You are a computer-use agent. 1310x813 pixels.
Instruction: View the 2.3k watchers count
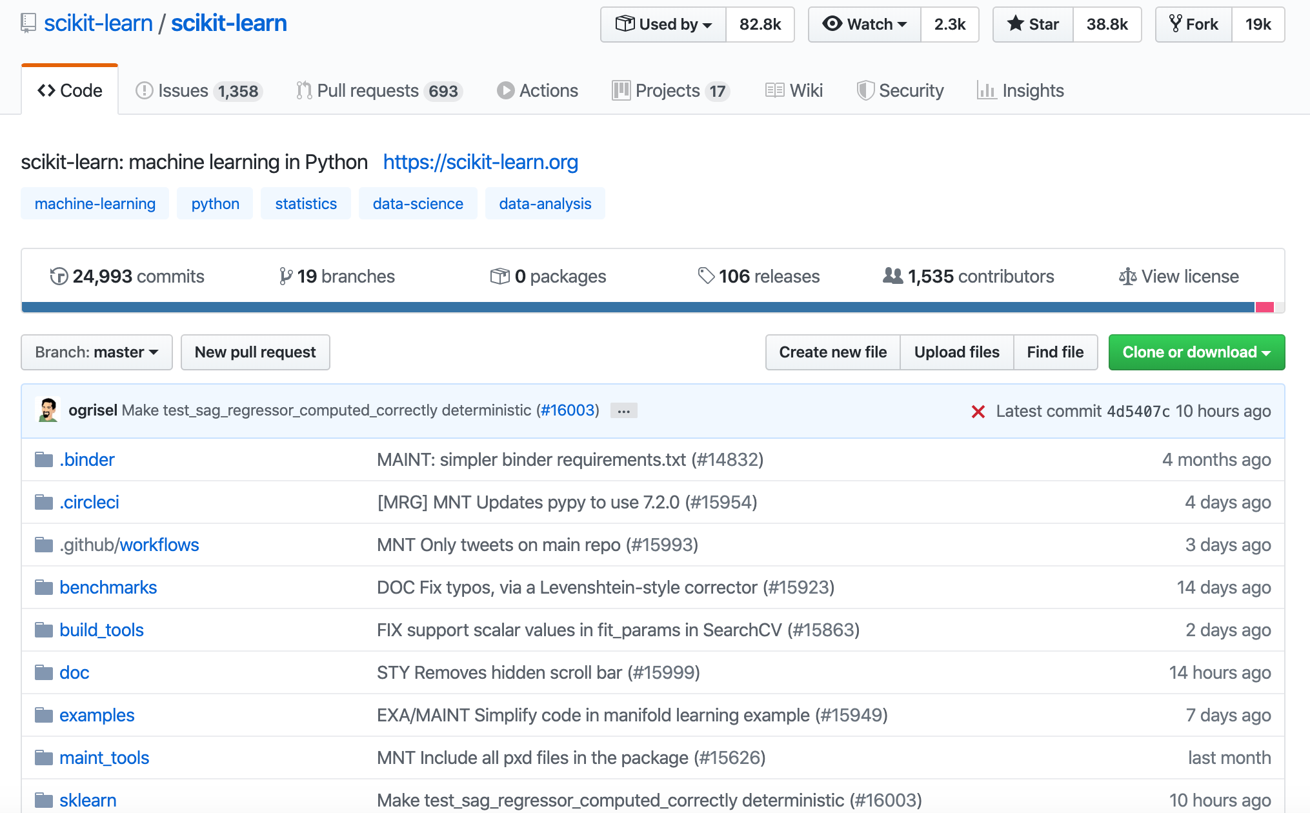tap(950, 25)
